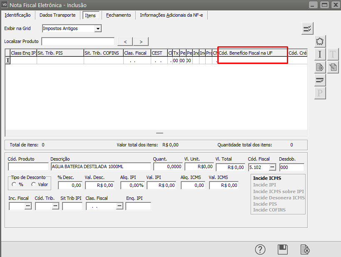The width and height of the screenshot is (341, 257).
Task: Switch to the Dados Transporte tab
Action: tap(57, 15)
